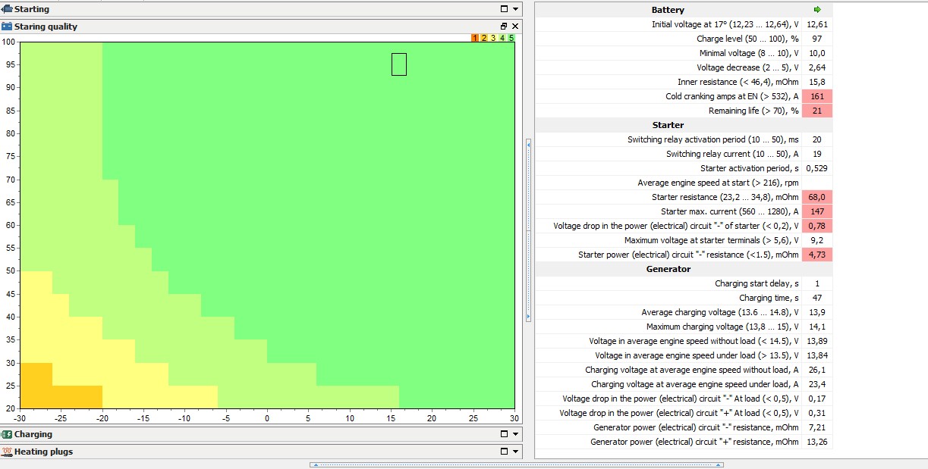The height and width of the screenshot is (469, 928).
Task: Click the Remaining life value 21
Action: pos(817,111)
